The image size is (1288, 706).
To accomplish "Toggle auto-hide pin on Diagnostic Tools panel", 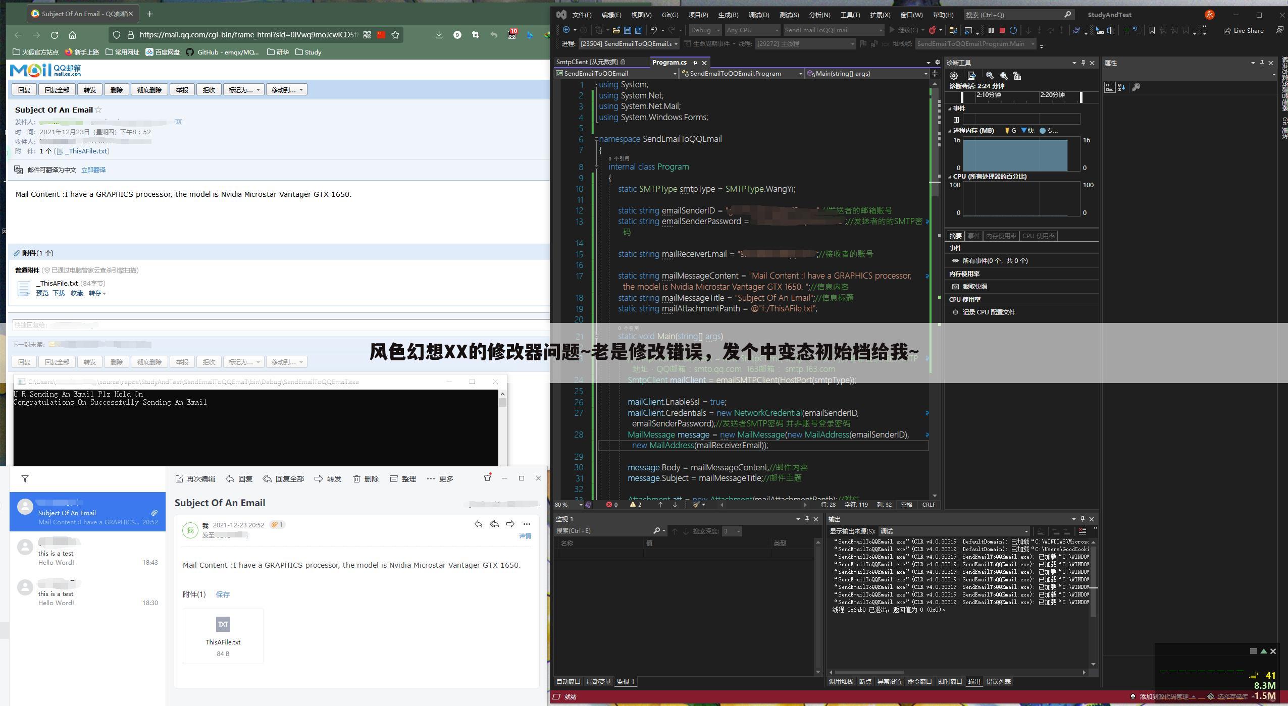I will pos(1083,63).
